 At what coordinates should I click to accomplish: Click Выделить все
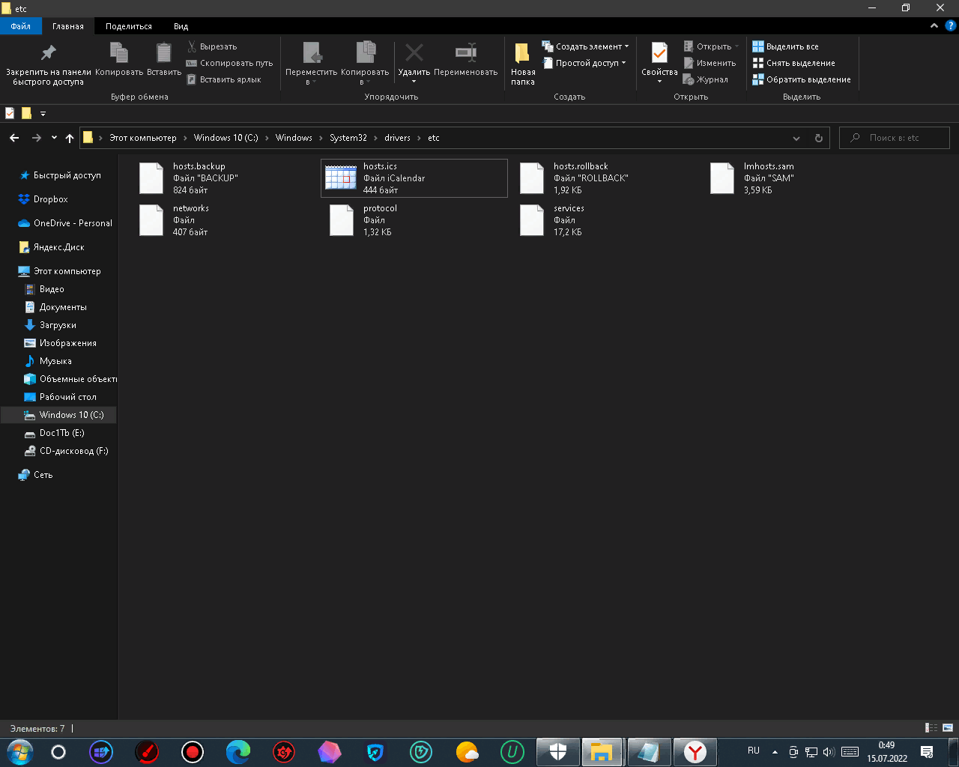[785, 46]
